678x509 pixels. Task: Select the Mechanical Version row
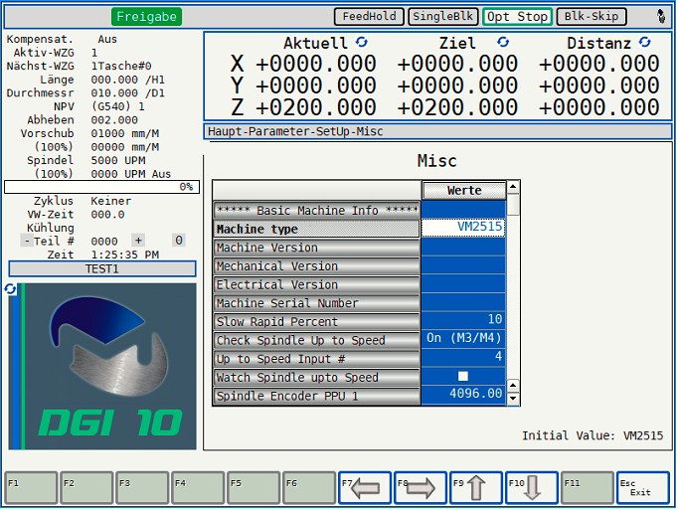(x=316, y=266)
